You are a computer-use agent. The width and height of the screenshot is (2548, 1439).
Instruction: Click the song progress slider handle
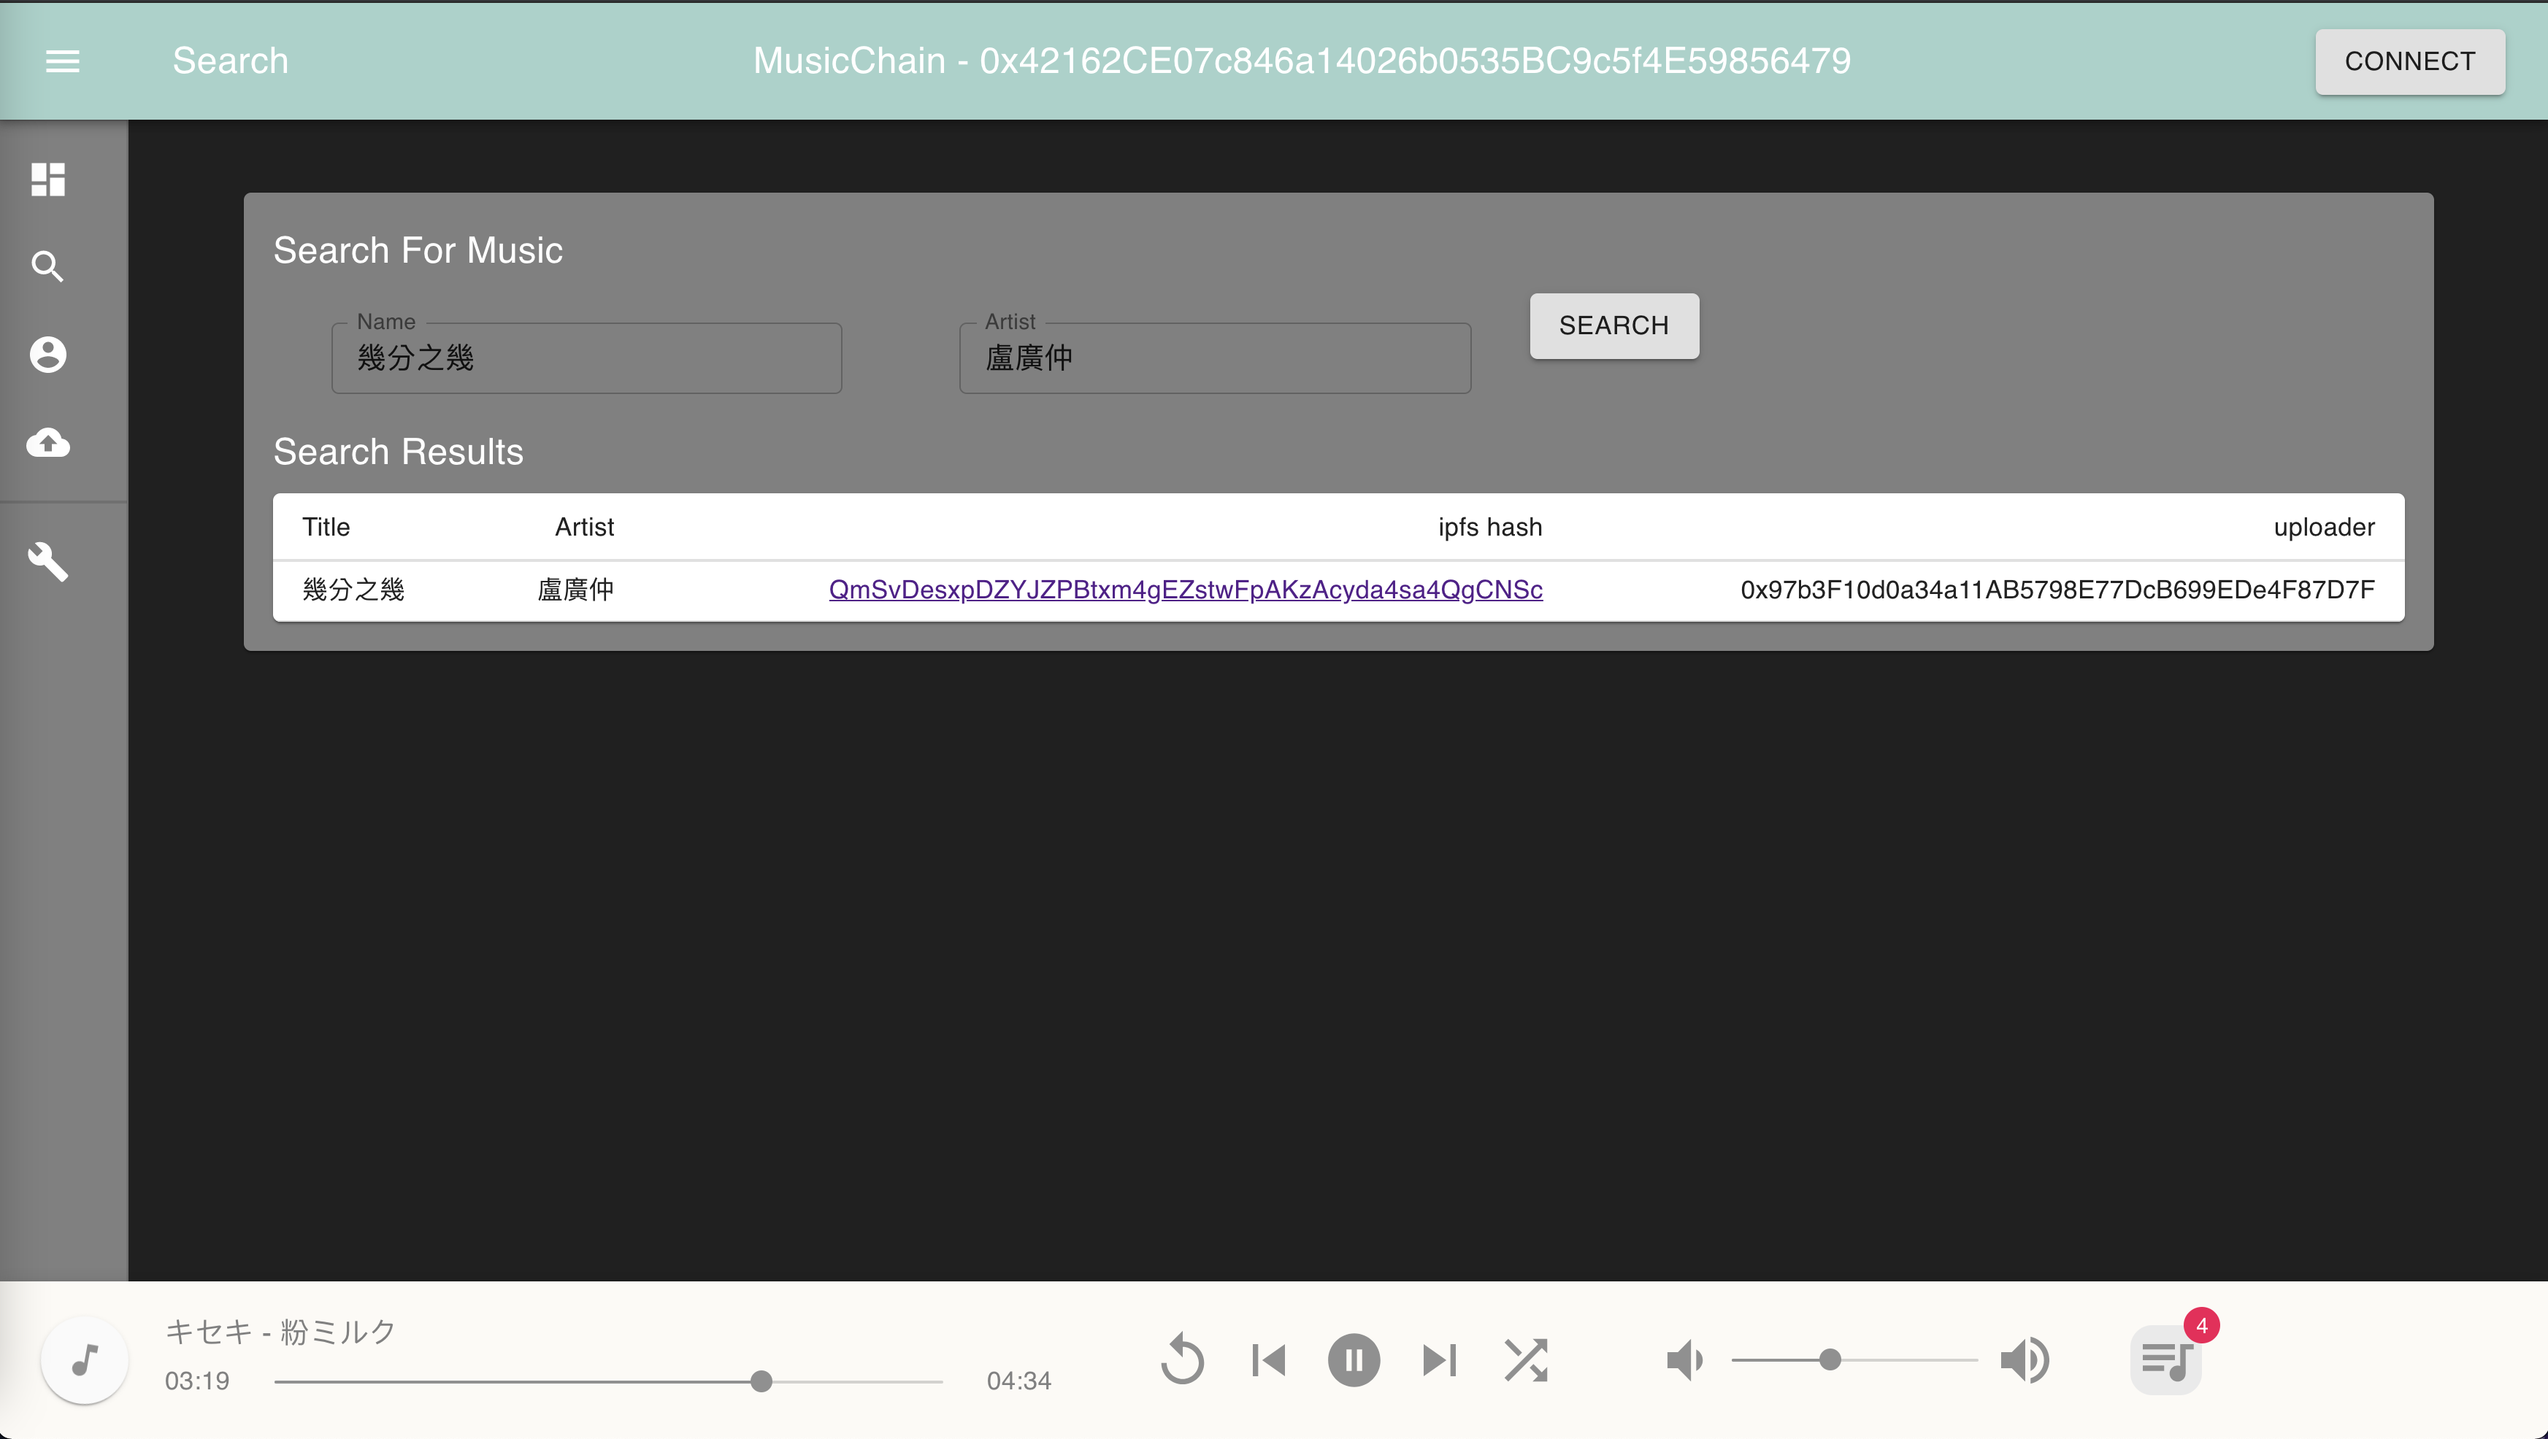click(761, 1381)
